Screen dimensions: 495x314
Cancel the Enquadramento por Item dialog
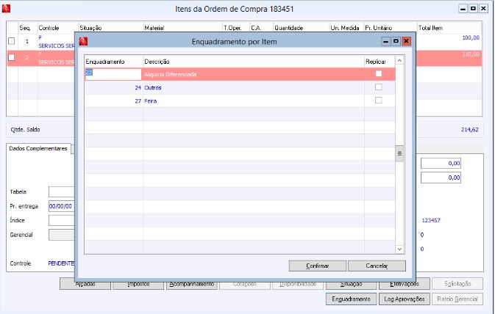[377, 266]
